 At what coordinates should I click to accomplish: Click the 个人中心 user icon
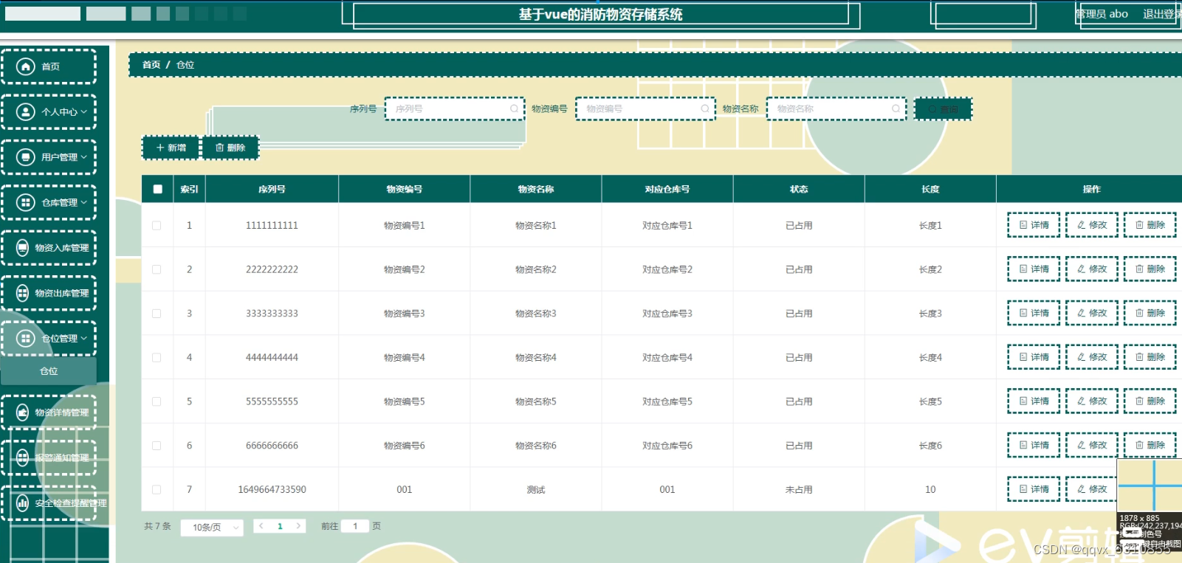(26, 111)
